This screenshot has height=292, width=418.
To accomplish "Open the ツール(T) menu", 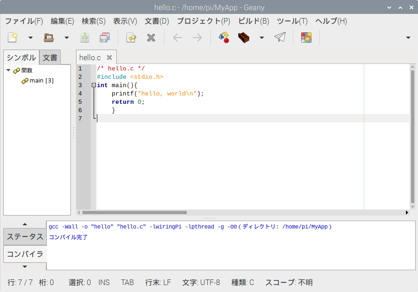I will (x=292, y=21).
